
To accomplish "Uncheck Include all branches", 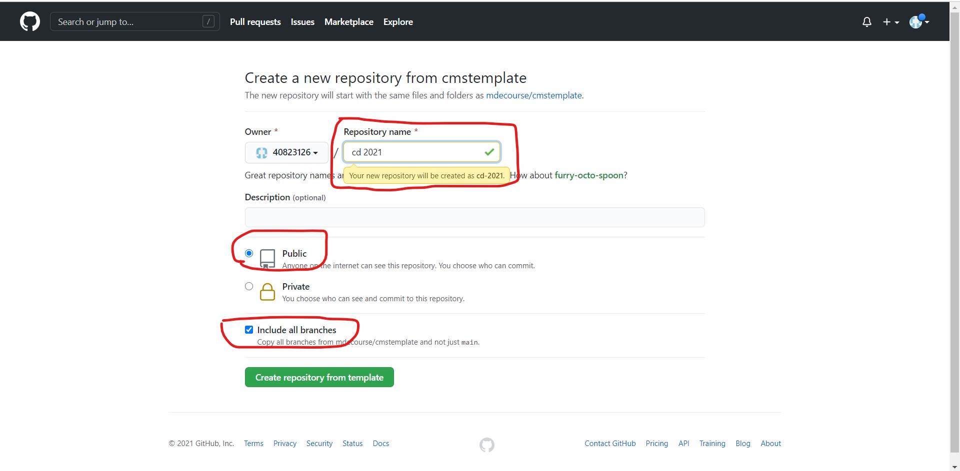I will pos(249,330).
